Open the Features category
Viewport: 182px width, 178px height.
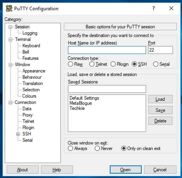[x=30, y=58]
